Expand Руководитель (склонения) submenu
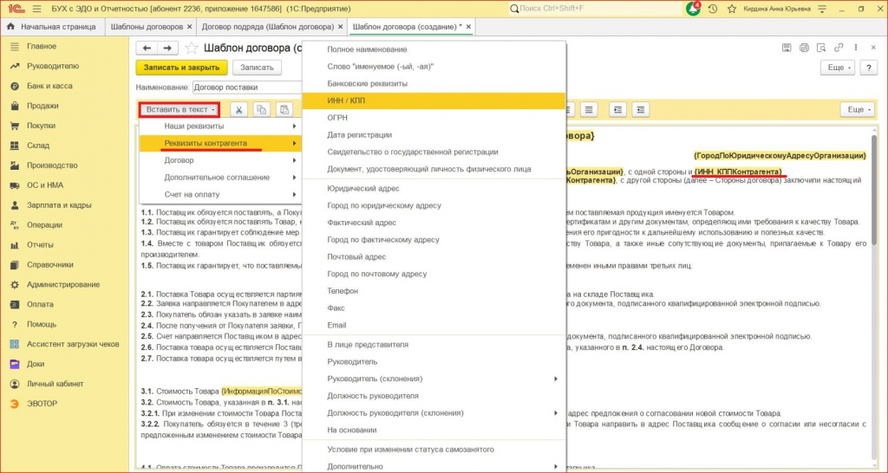The height and width of the screenshot is (473, 888). pyautogui.click(x=434, y=379)
